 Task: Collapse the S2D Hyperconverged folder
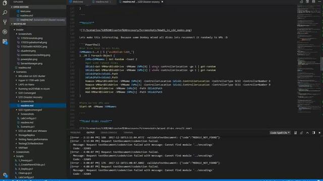pos(30,110)
